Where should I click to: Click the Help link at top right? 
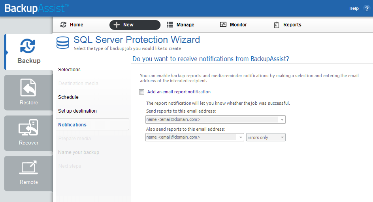(x=354, y=8)
